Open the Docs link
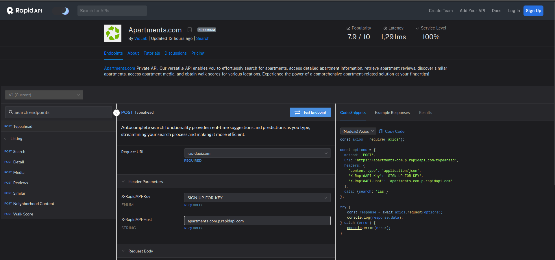Image resolution: width=555 pixels, height=260 pixels. pos(496,11)
